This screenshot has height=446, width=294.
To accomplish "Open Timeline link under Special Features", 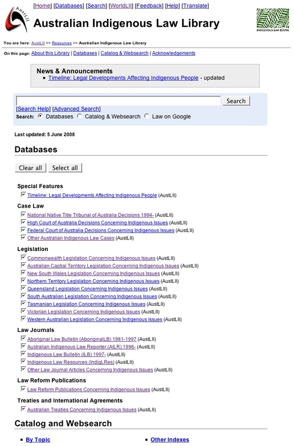I will (x=92, y=196).
